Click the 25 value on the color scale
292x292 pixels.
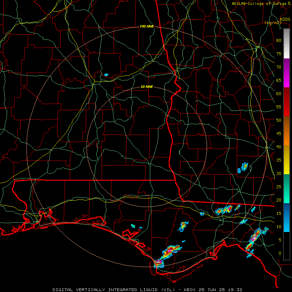(279, 187)
